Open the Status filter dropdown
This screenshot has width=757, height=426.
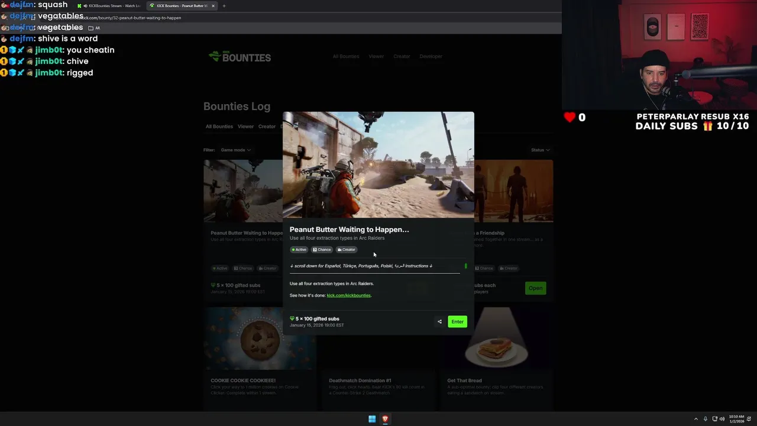(x=540, y=150)
